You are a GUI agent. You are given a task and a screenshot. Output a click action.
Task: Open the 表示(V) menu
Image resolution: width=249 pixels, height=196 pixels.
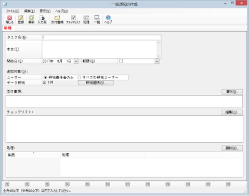click(x=45, y=11)
